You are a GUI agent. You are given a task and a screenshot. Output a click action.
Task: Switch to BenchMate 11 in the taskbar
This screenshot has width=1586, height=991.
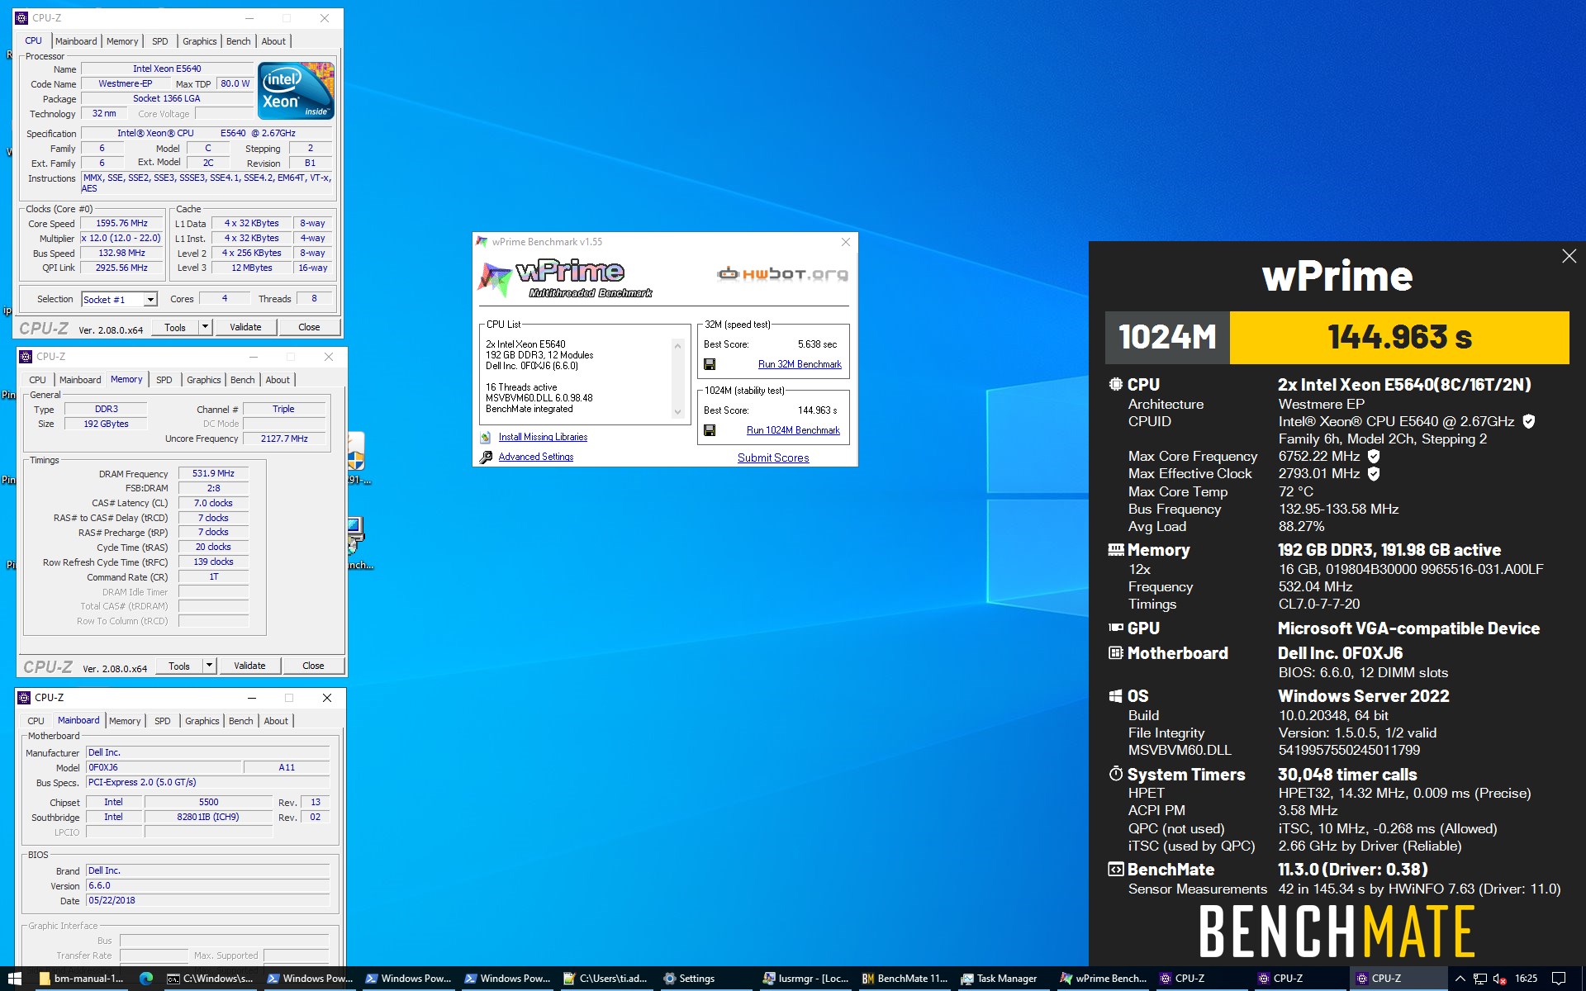(x=905, y=979)
